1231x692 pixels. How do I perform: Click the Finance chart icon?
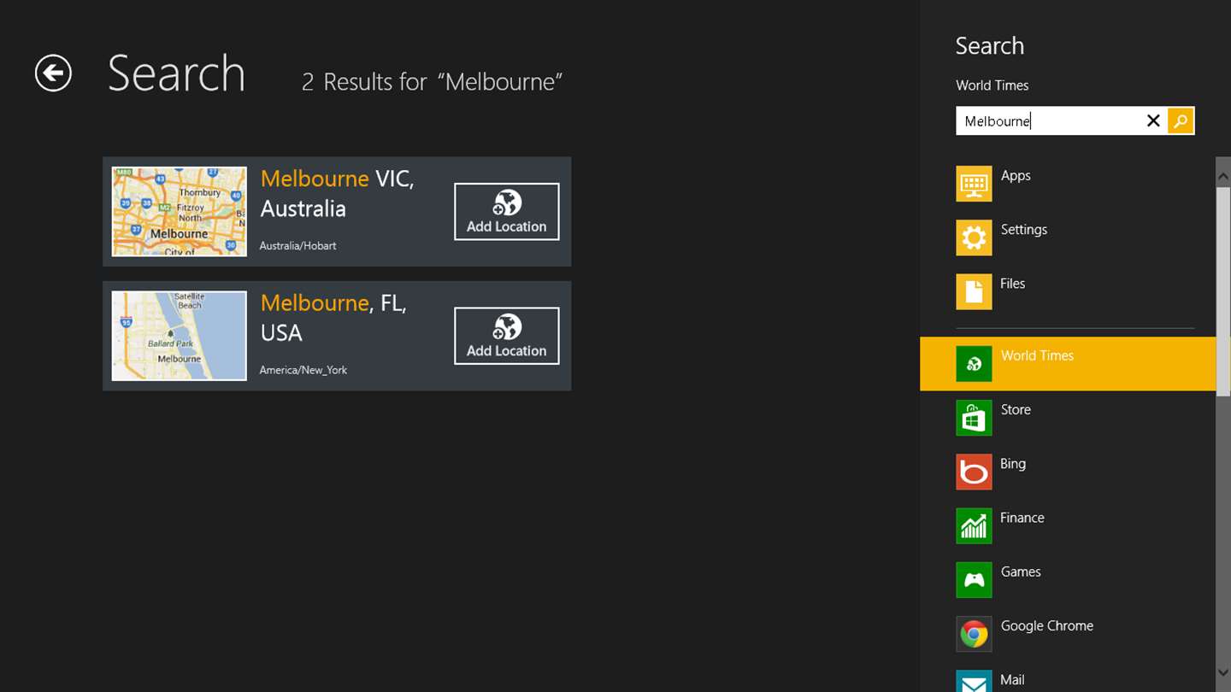(974, 525)
